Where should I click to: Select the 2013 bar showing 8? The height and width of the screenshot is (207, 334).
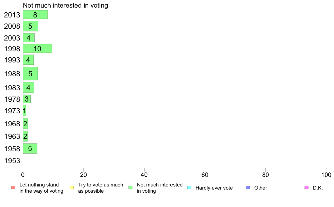(x=35, y=15)
